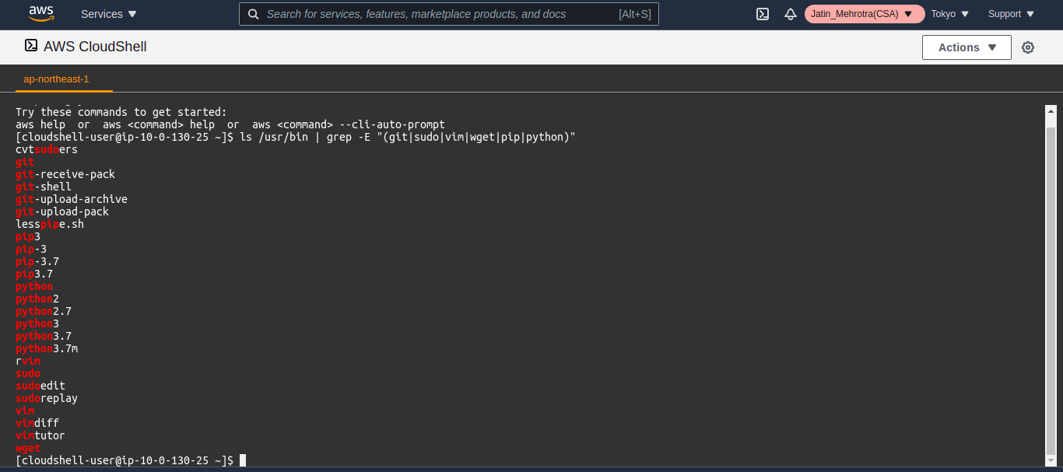Click the 'vimtutor' output line
The width and height of the screenshot is (1063, 472).
(40, 435)
